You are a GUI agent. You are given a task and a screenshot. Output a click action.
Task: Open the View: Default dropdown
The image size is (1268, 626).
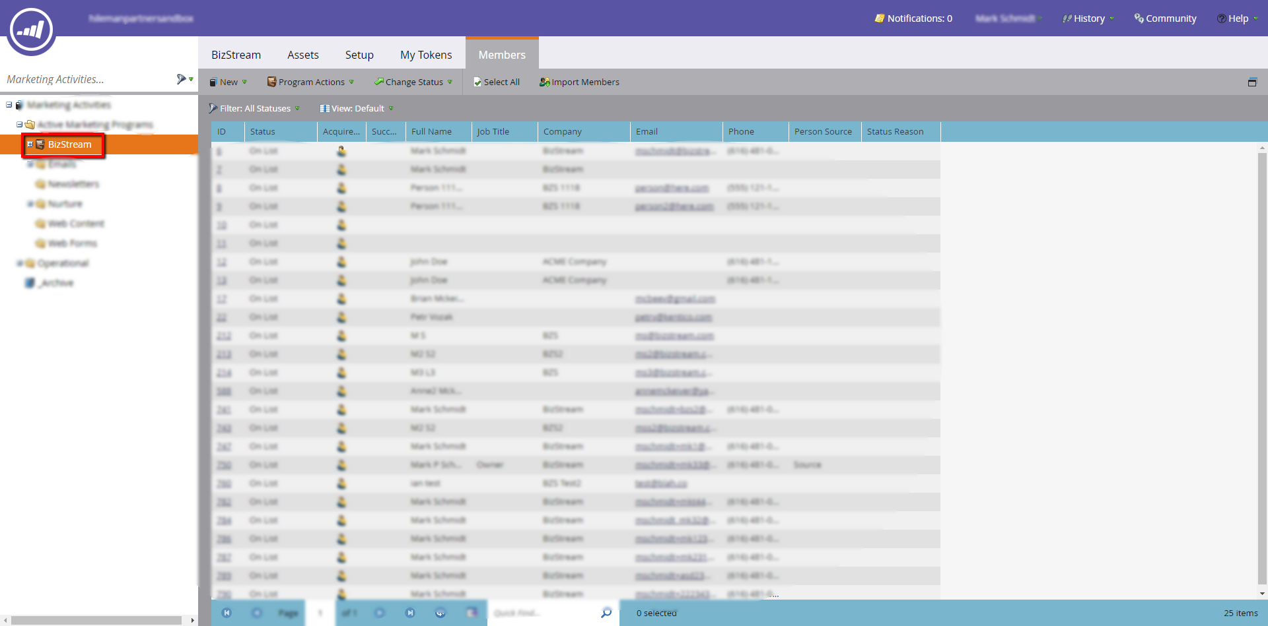[357, 108]
